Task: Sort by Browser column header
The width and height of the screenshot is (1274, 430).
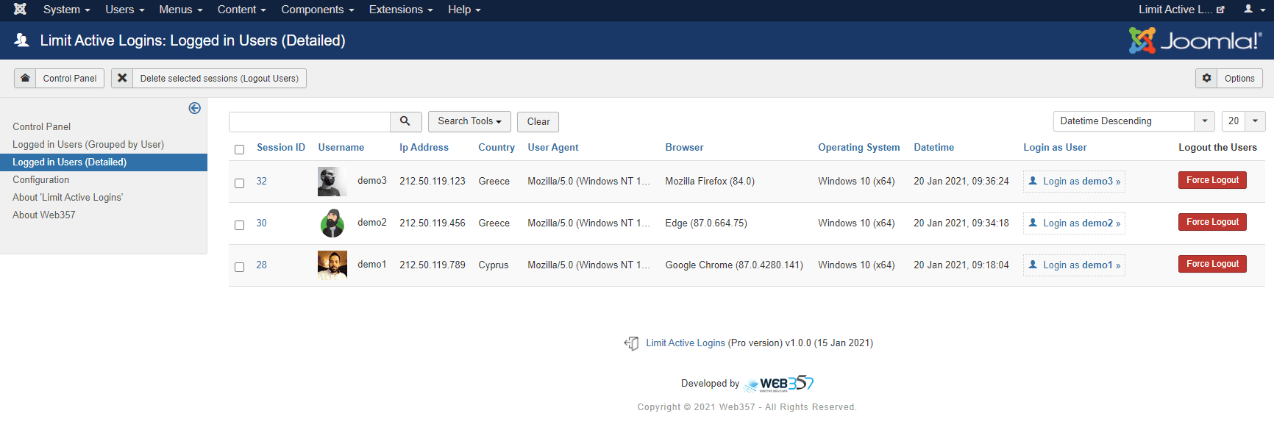Action: pos(685,147)
